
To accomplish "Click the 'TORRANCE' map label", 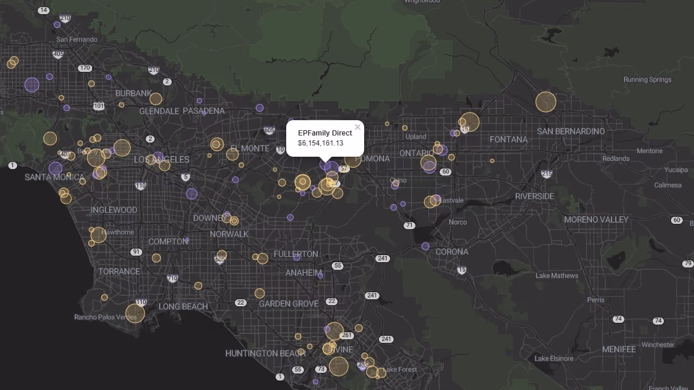I will (x=119, y=271).
